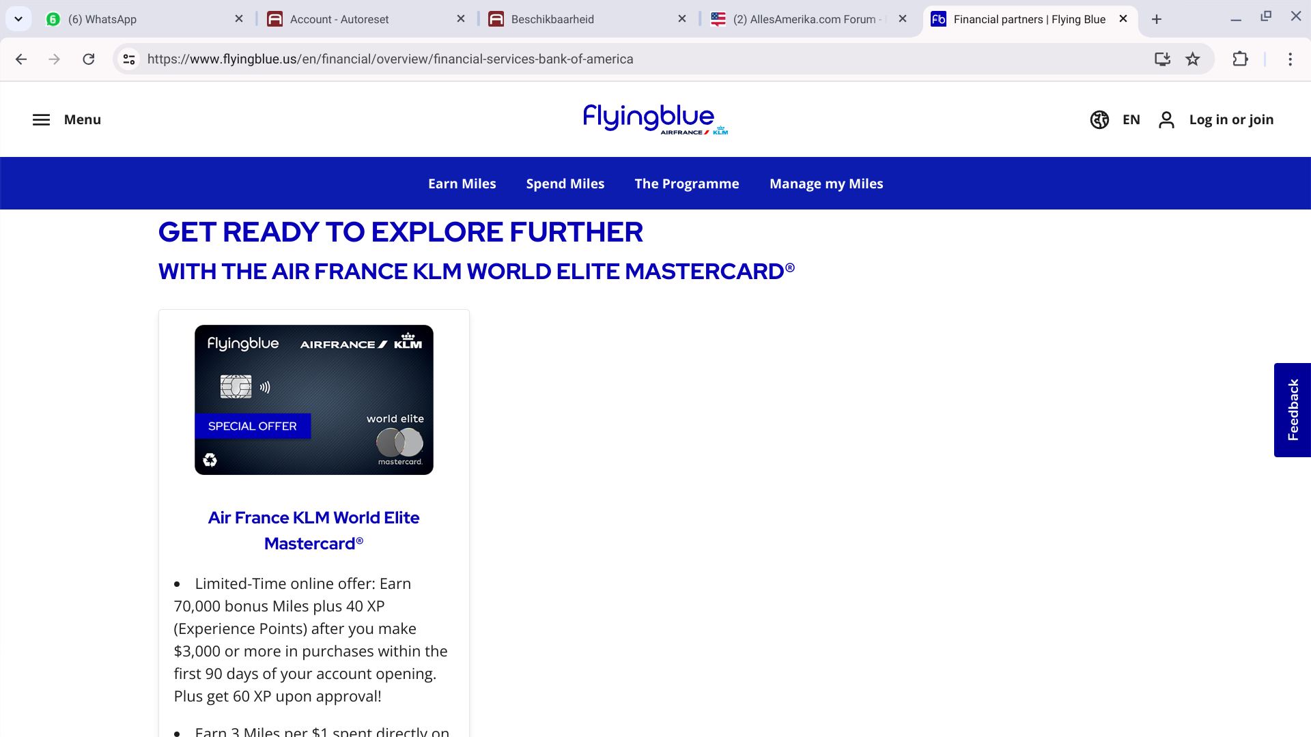Open the Earn Miles menu
The width and height of the screenshot is (1311, 737).
coord(462,184)
